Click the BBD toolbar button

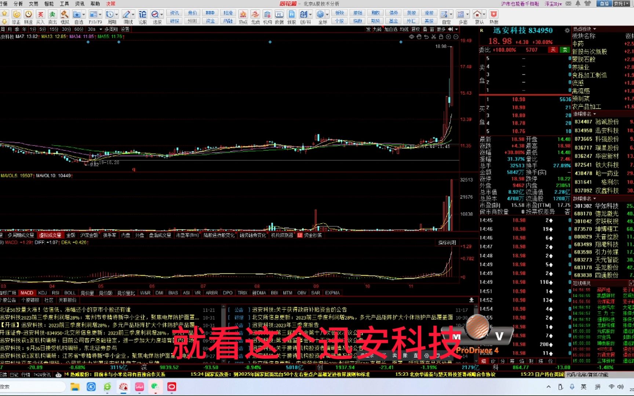click(x=210, y=13)
